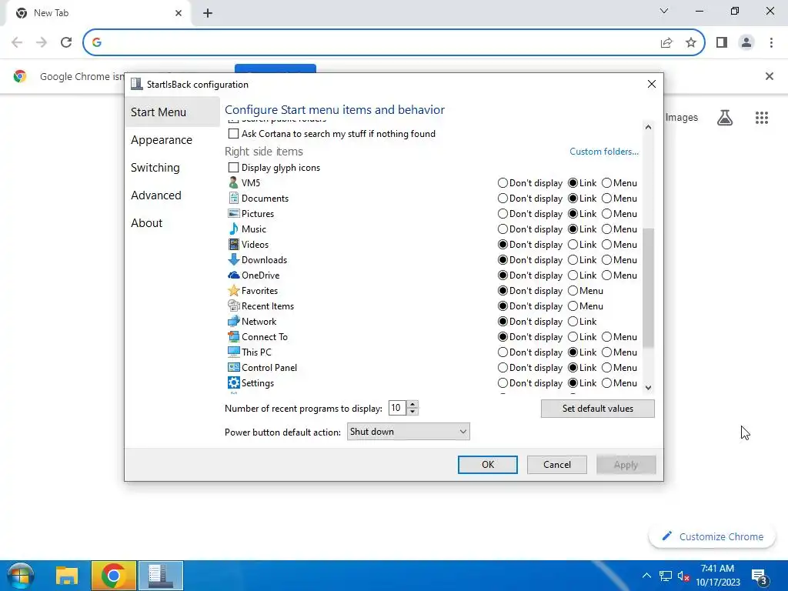Screen dimensions: 788x591
Task: Show hidden system tray icons
Action: click(x=646, y=576)
